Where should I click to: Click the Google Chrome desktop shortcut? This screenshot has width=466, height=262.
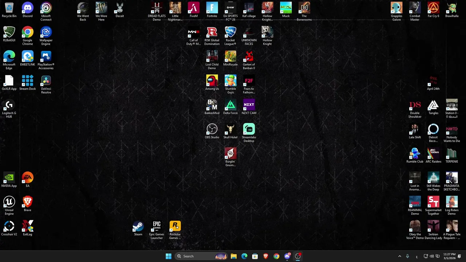[x=28, y=36]
